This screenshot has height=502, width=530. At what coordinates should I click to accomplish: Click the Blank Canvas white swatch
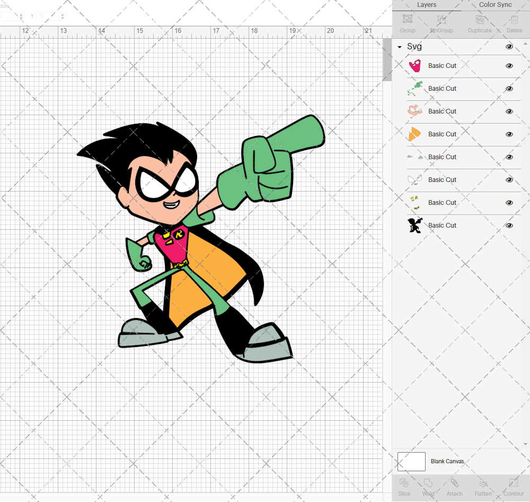coord(411,461)
